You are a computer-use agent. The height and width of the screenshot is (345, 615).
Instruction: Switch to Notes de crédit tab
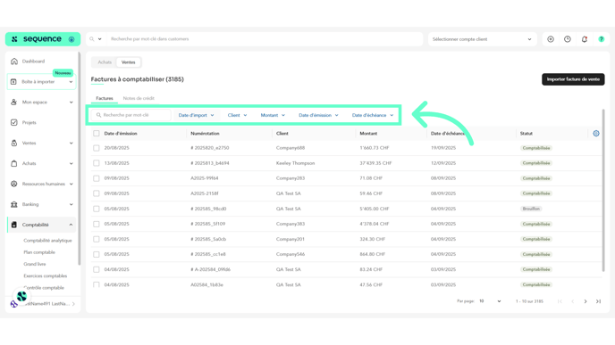pyautogui.click(x=139, y=98)
